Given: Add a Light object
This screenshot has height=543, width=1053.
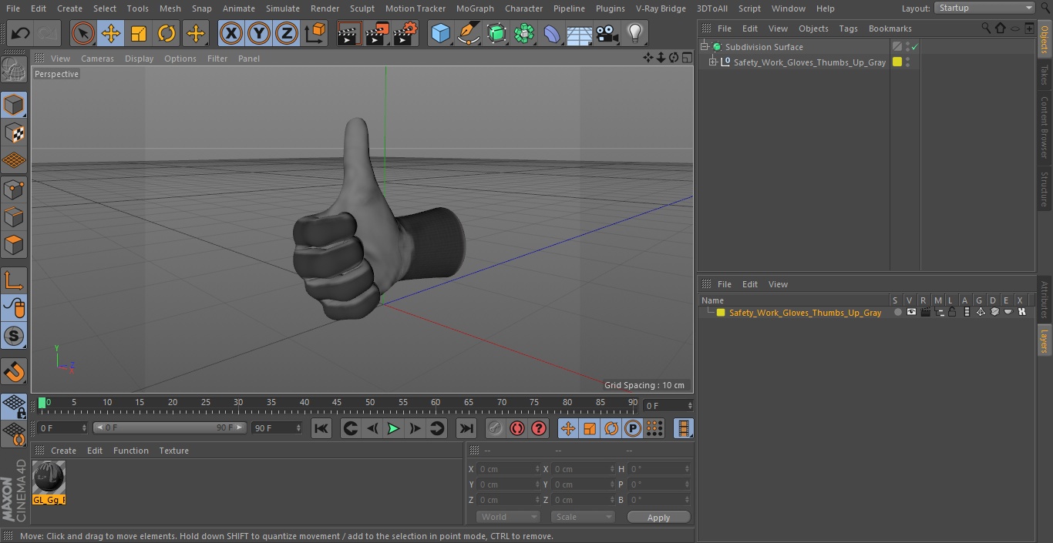Looking at the screenshot, I should 634,34.
